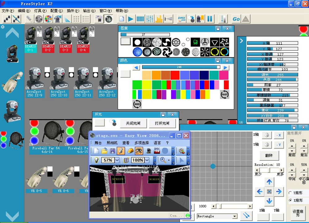Click the save icon in Easy View toolbar
Viewport: 309px width, 223px height.
(112, 151)
